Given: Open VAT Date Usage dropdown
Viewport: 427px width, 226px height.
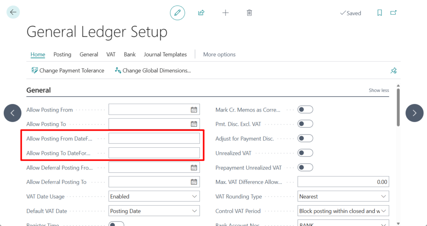Looking at the screenshot, I should click(x=154, y=196).
